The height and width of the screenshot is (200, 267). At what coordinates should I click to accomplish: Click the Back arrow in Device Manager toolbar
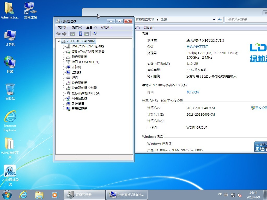tap(58, 34)
